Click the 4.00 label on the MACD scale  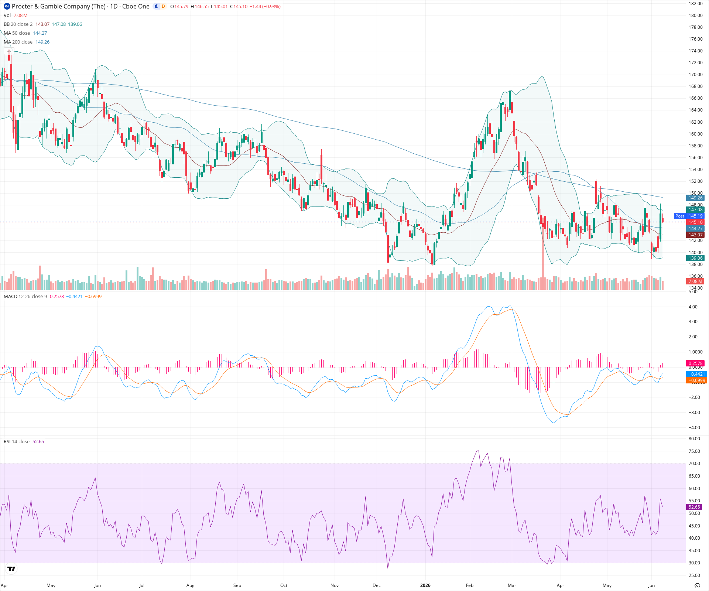tap(693, 307)
